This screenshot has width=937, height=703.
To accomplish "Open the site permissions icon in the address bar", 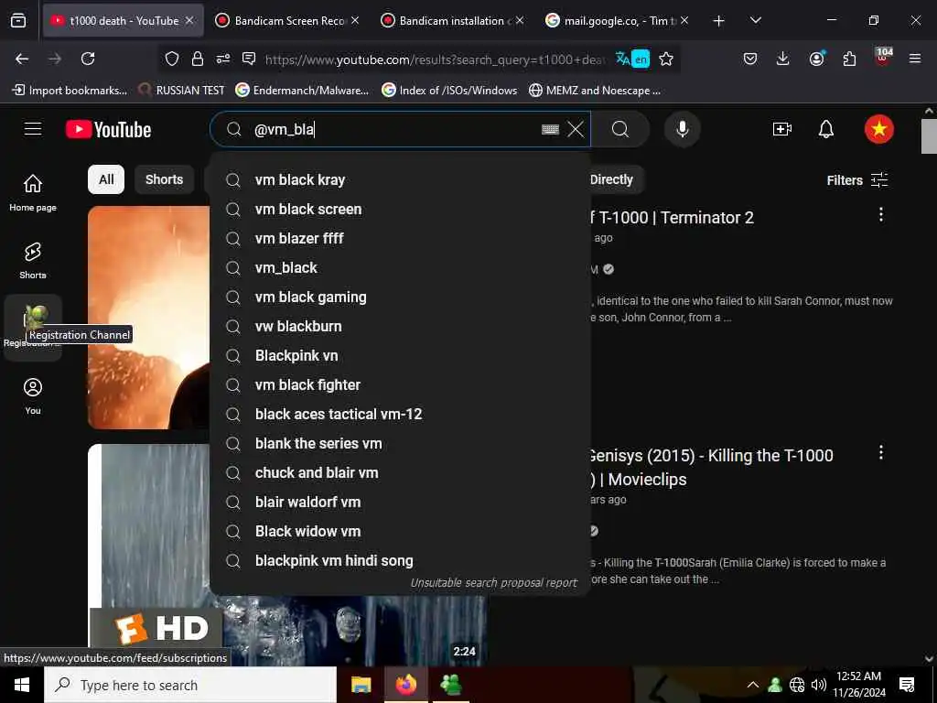I will [x=223, y=59].
